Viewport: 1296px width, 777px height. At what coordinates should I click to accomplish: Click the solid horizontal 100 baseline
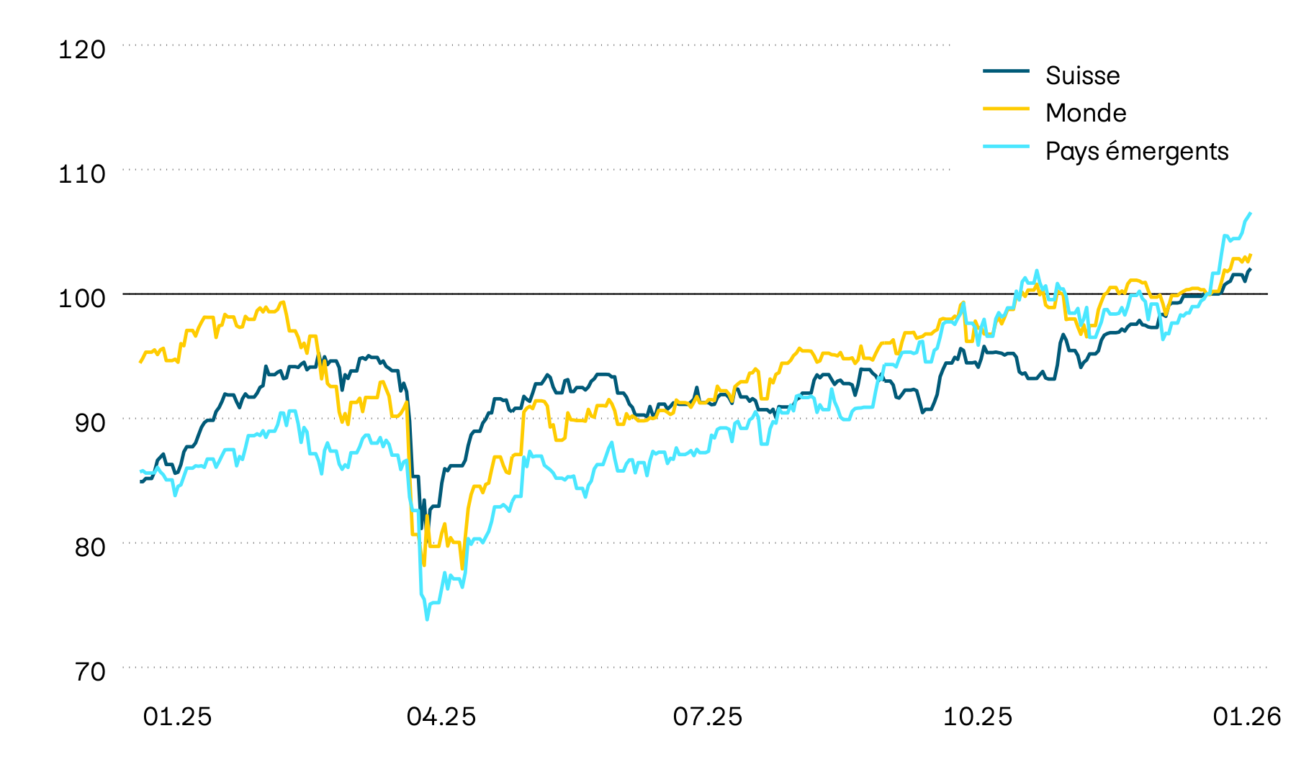(576, 293)
